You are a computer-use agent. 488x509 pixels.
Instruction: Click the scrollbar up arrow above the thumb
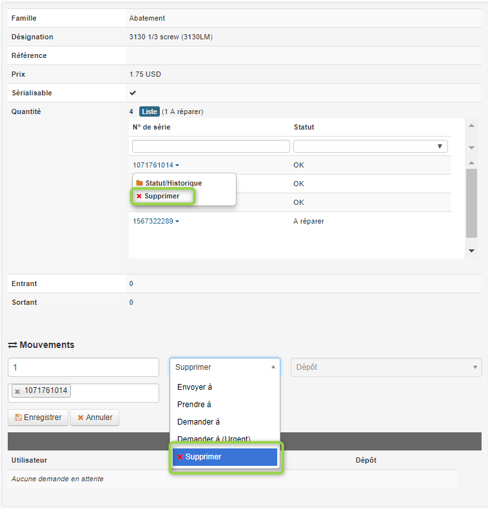[471, 162]
